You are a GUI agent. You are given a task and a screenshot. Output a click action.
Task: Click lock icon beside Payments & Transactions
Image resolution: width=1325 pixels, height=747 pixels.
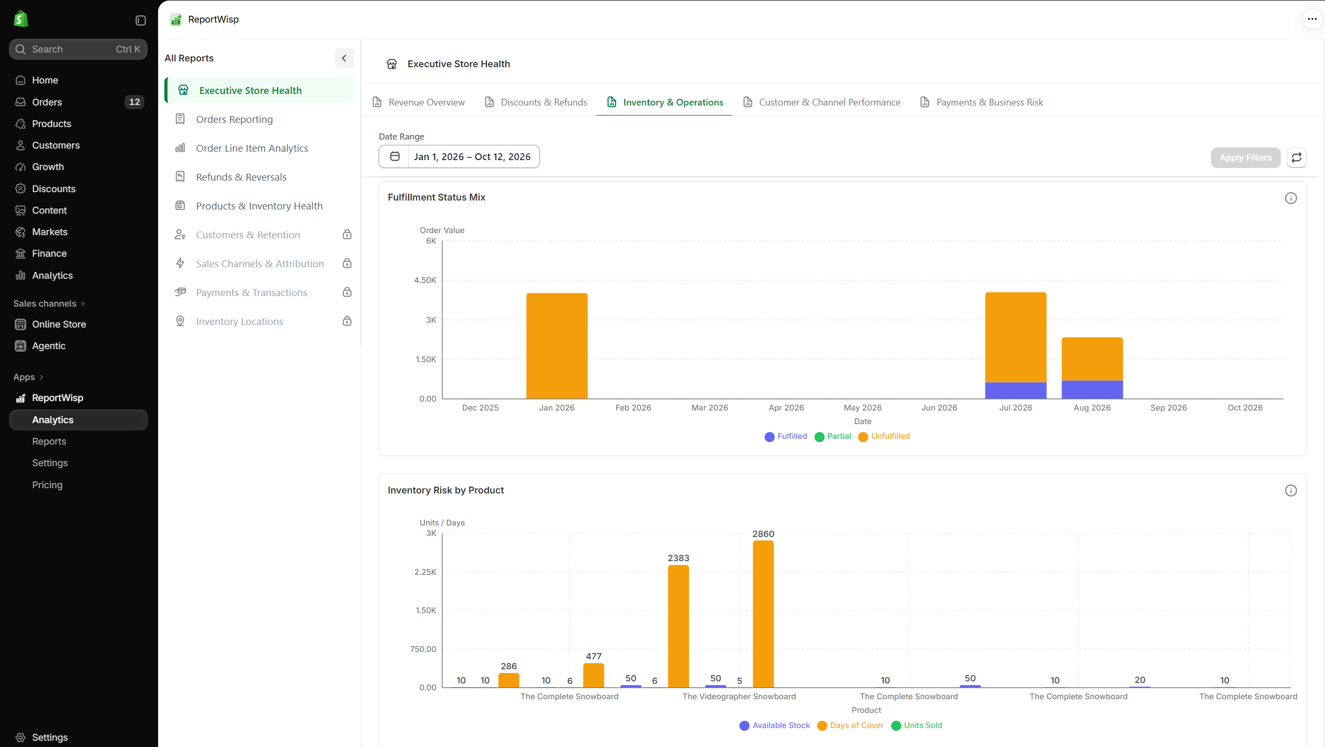click(x=347, y=292)
